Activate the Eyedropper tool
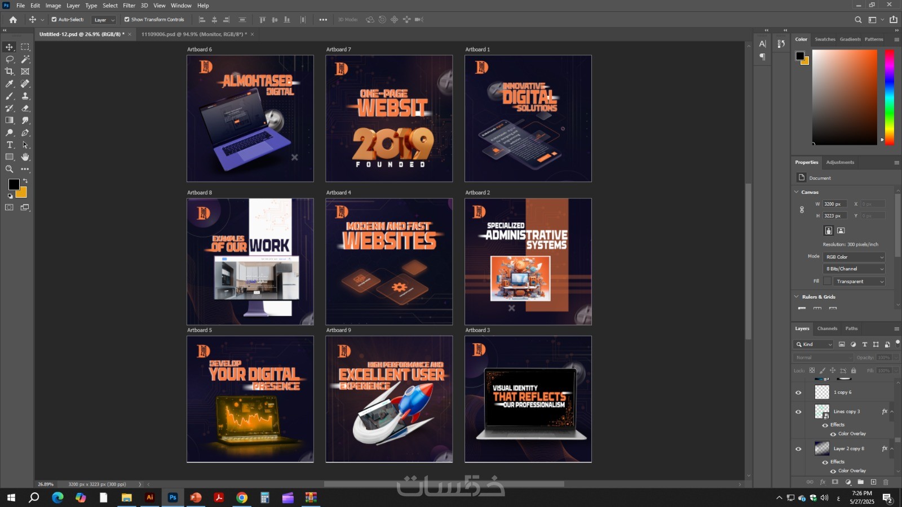The width and height of the screenshot is (902, 507). (10, 84)
